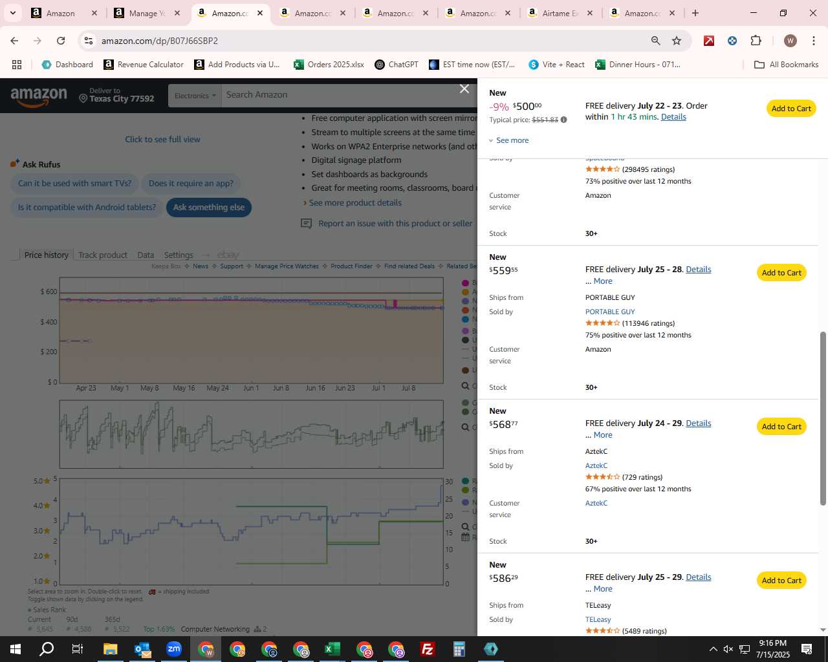The image size is (828, 662).
Task: Open Chrome tab search chevron
Action: pyautogui.click(x=12, y=13)
